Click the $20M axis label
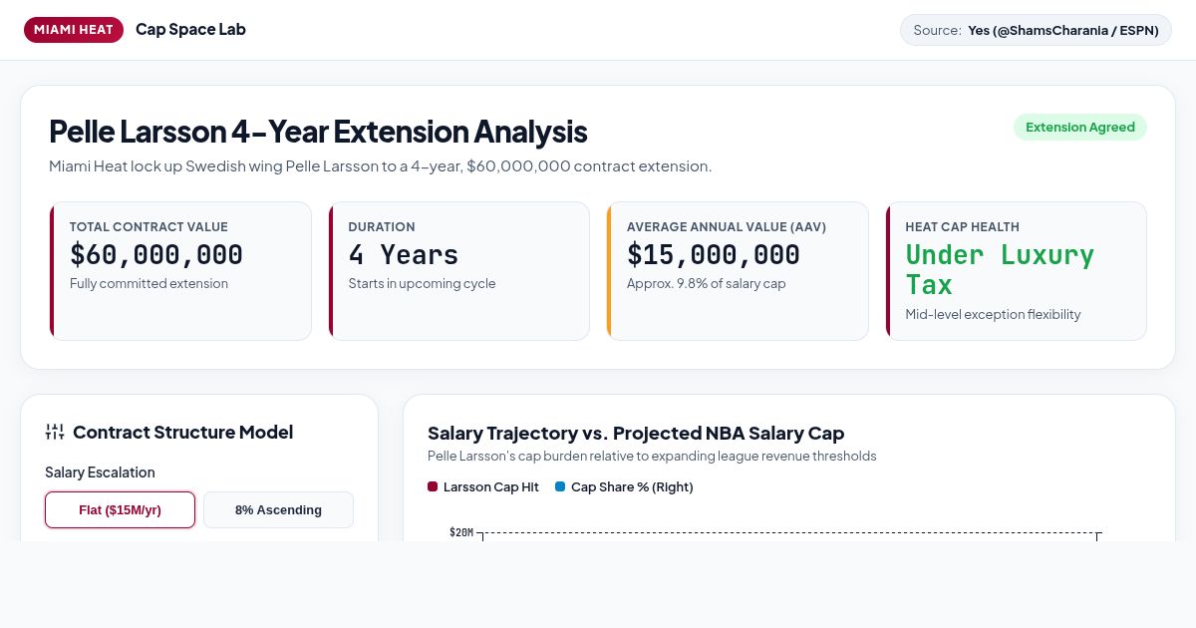The height and width of the screenshot is (628, 1196). [x=461, y=532]
